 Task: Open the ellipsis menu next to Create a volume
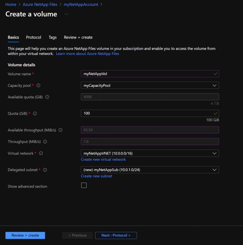click(66, 14)
